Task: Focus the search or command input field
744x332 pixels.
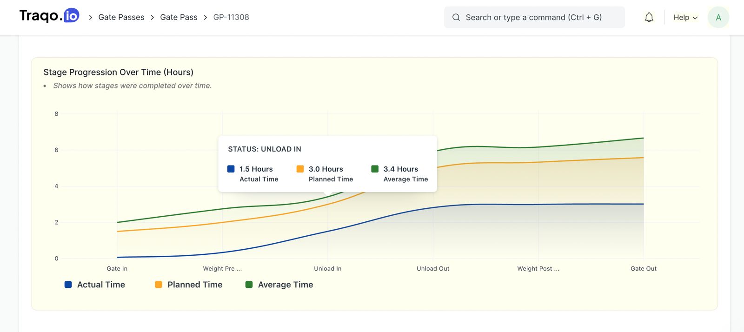Action: point(534,17)
